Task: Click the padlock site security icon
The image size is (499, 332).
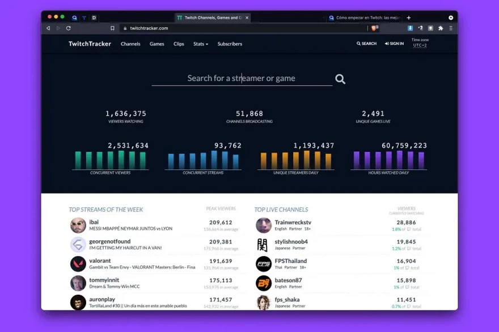Action: pos(125,28)
